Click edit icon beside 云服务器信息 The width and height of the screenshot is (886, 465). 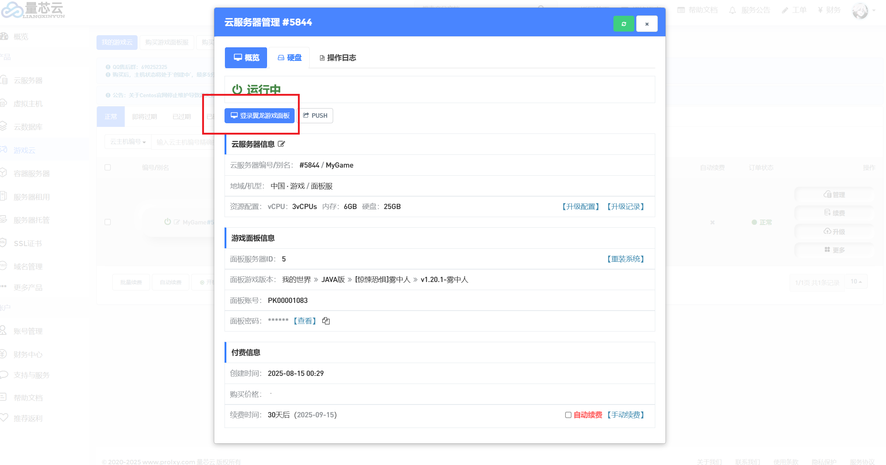pos(281,144)
